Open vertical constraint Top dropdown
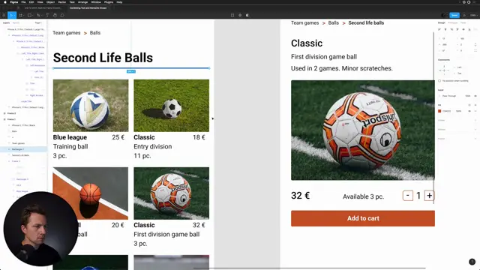 tap(460, 73)
